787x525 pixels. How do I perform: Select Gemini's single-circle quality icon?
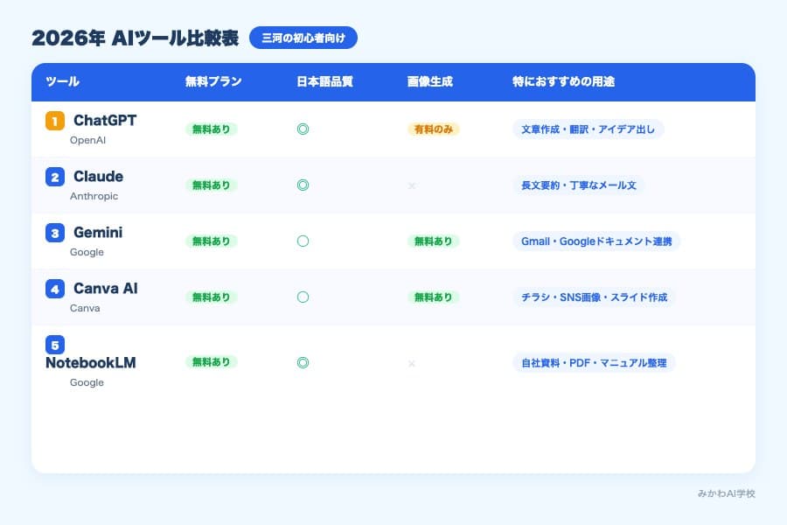pyautogui.click(x=302, y=241)
